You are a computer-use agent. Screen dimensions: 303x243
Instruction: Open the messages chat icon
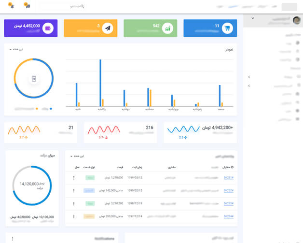(x=28, y=6)
